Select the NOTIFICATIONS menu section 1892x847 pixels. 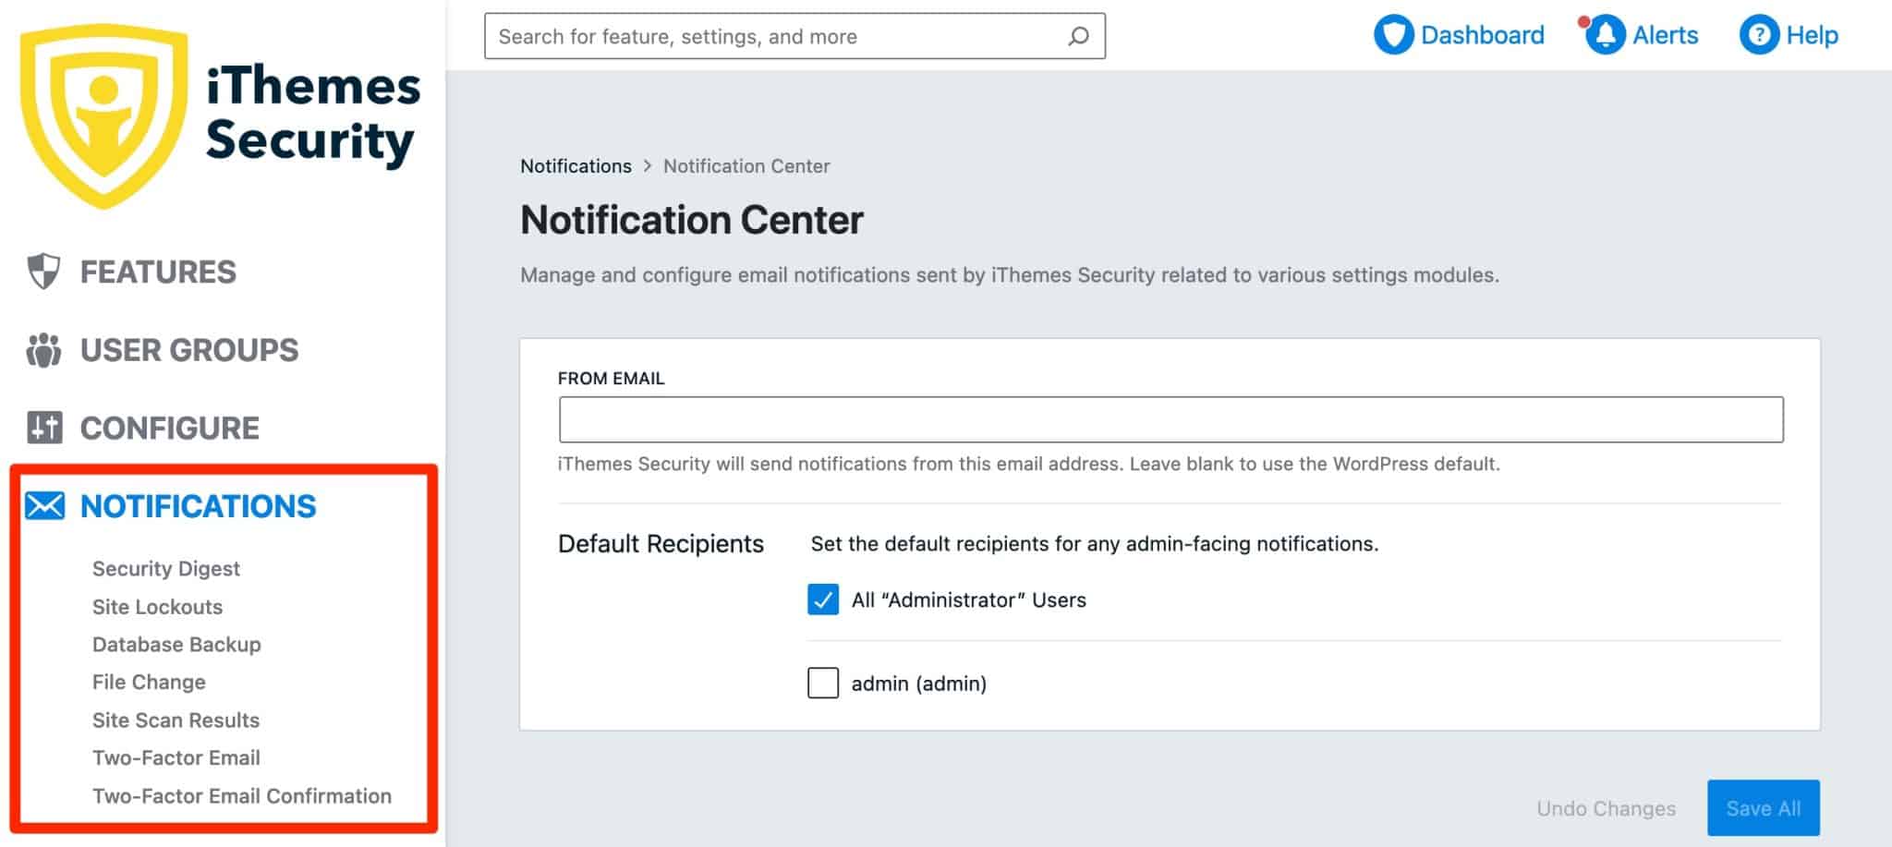pos(199,506)
